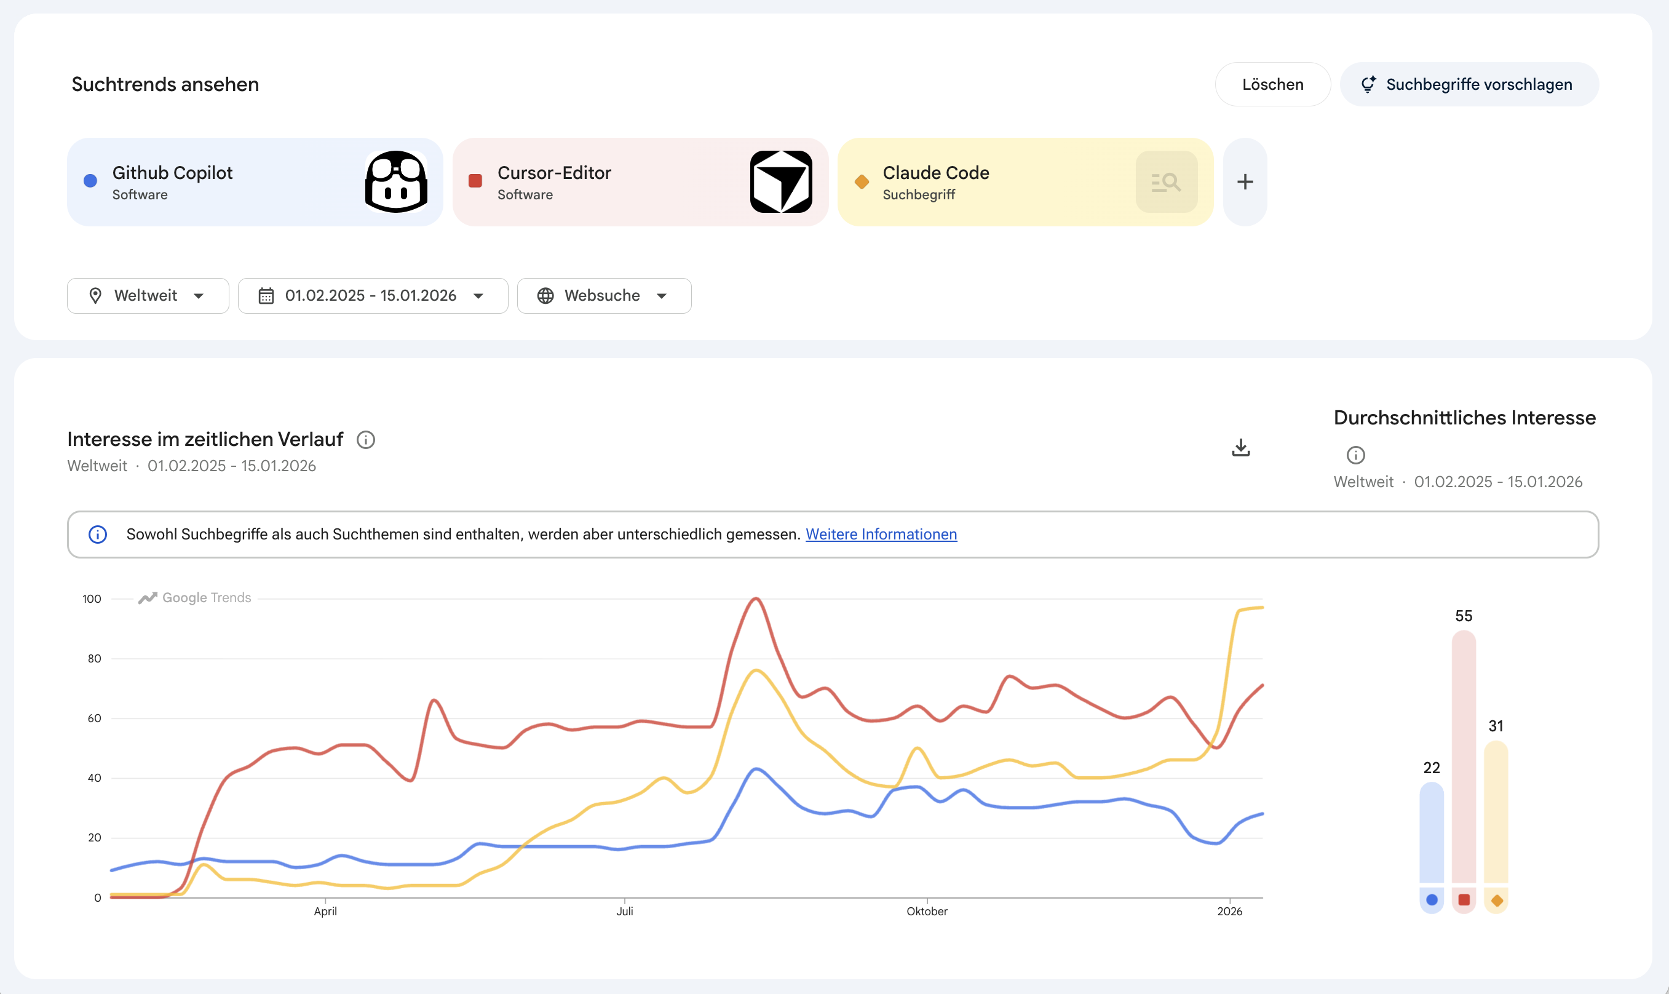Image resolution: width=1669 pixels, height=994 pixels.
Task: Click the red Cursor average bar
Action: click(1464, 757)
